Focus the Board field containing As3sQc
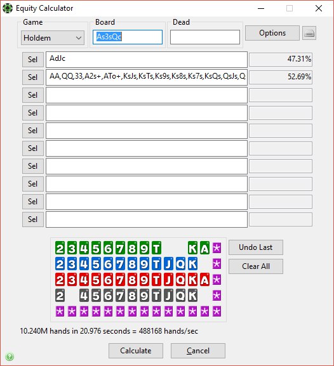Screen dimensions: 334x366 pos(128,37)
